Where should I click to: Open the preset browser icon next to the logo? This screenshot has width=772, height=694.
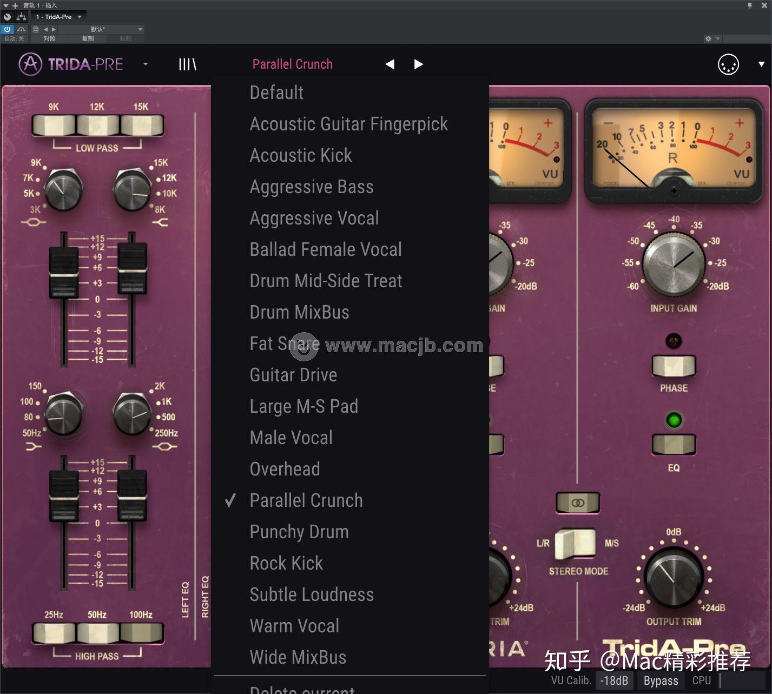[x=187, y=64]
